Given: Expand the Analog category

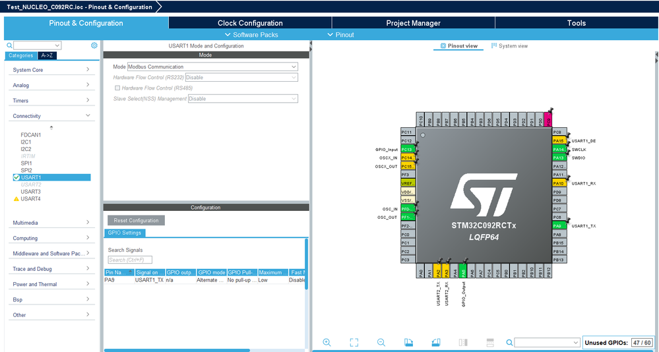Looking at the screenshot, I should [51, 85].
